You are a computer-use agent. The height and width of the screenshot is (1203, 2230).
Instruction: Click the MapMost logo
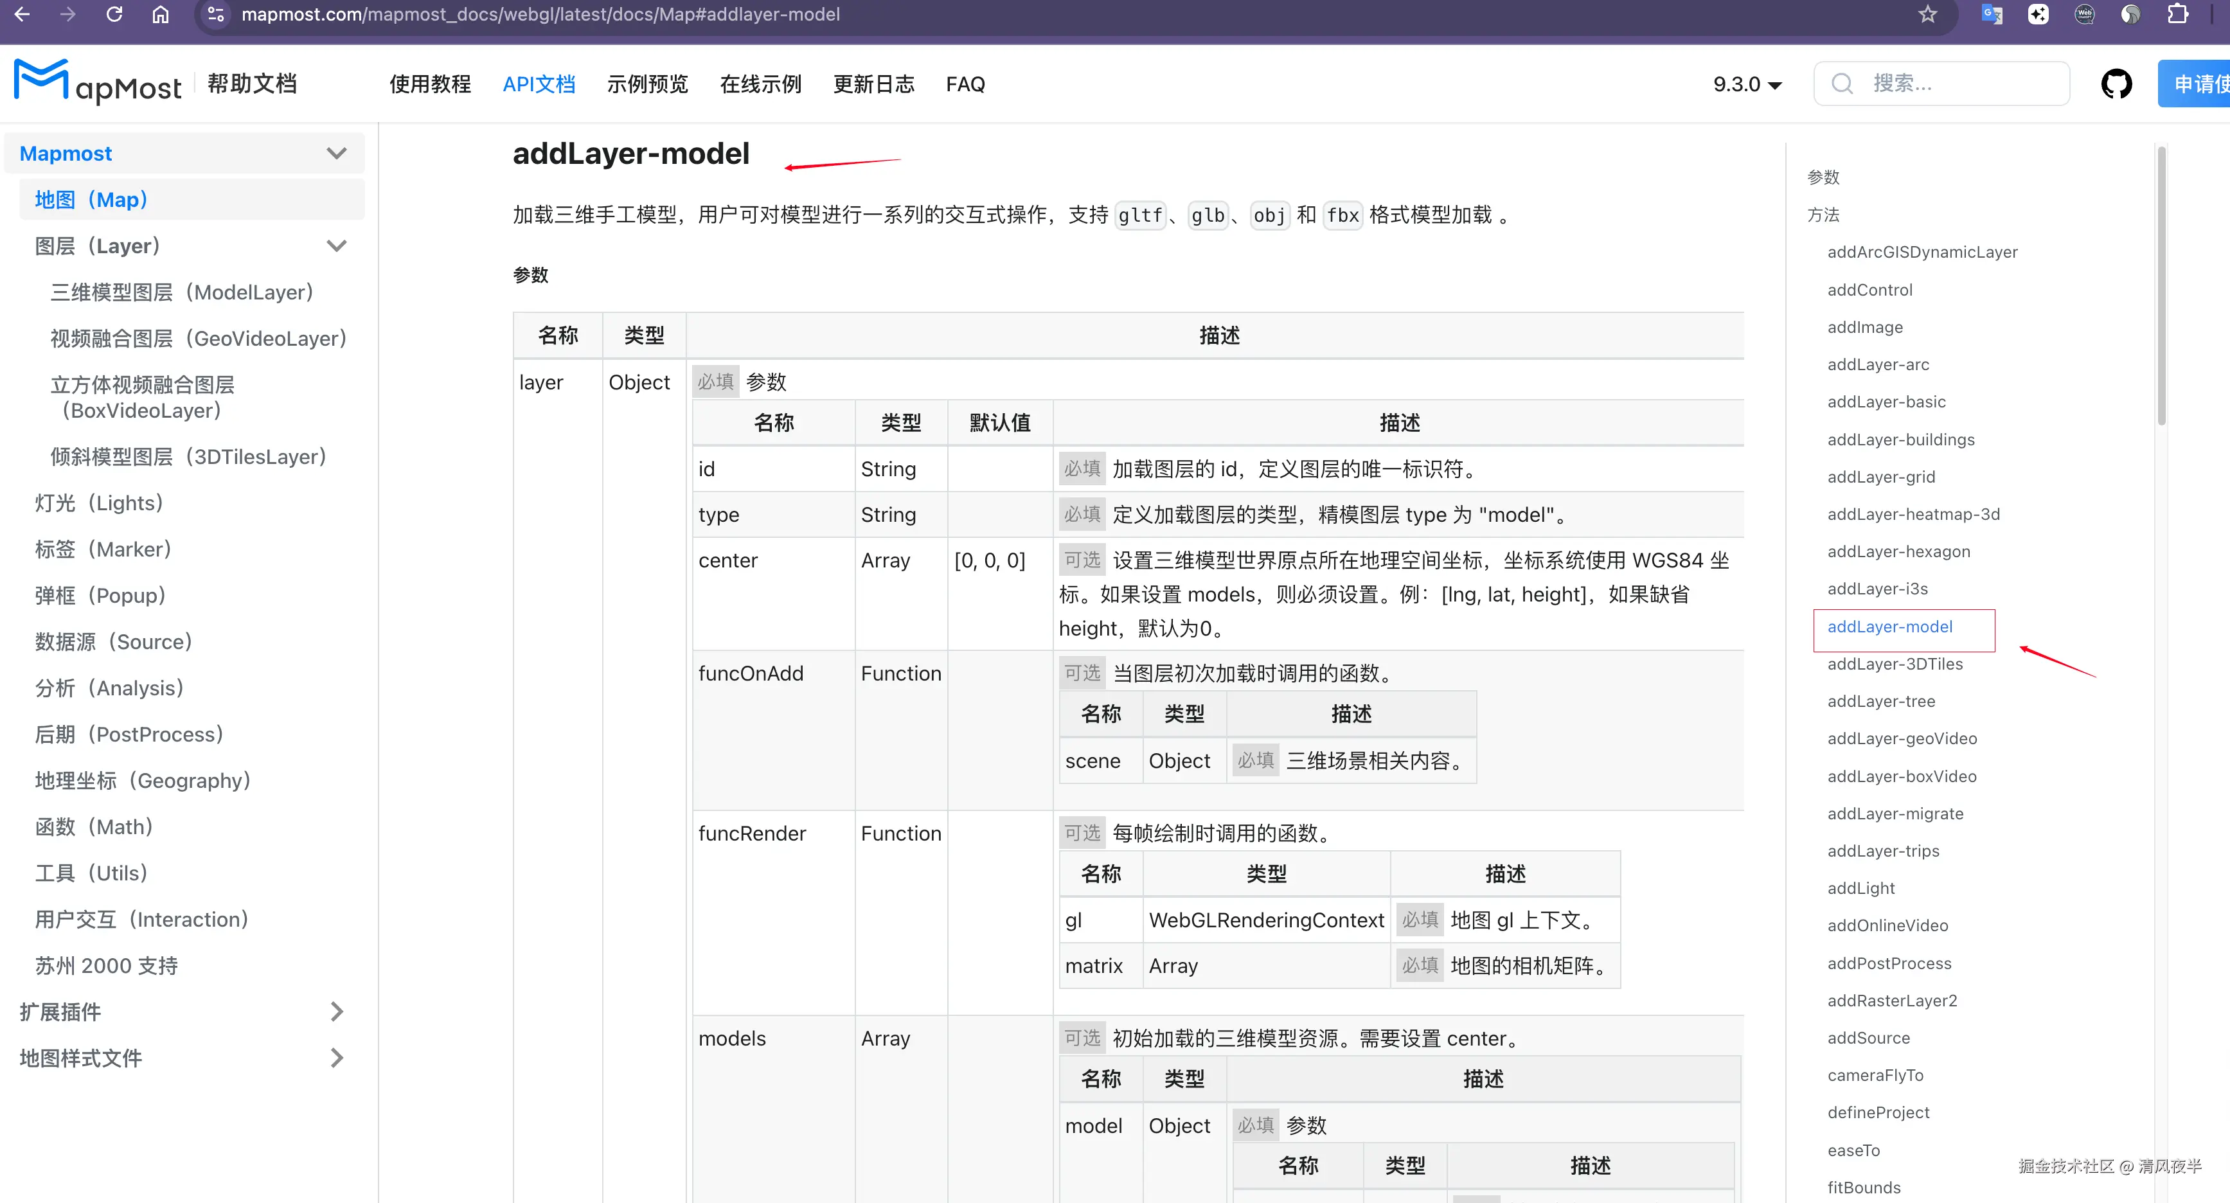coord(98,82)
